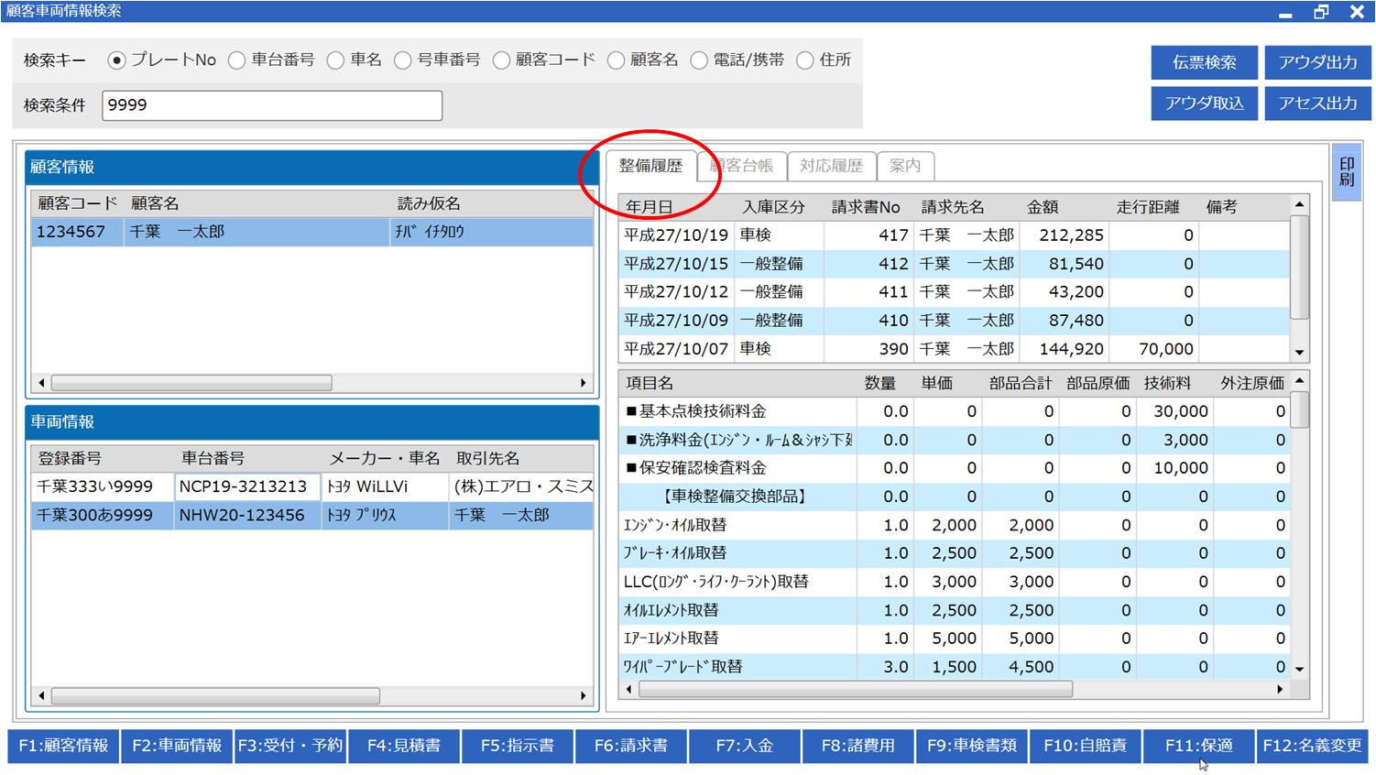Select the 車台番号 radio button
This screenshot has width=1376, height=775.
click(236, 60)
